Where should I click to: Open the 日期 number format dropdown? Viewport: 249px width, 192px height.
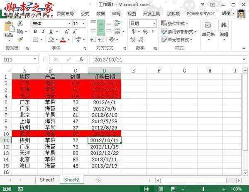point(154,24)
